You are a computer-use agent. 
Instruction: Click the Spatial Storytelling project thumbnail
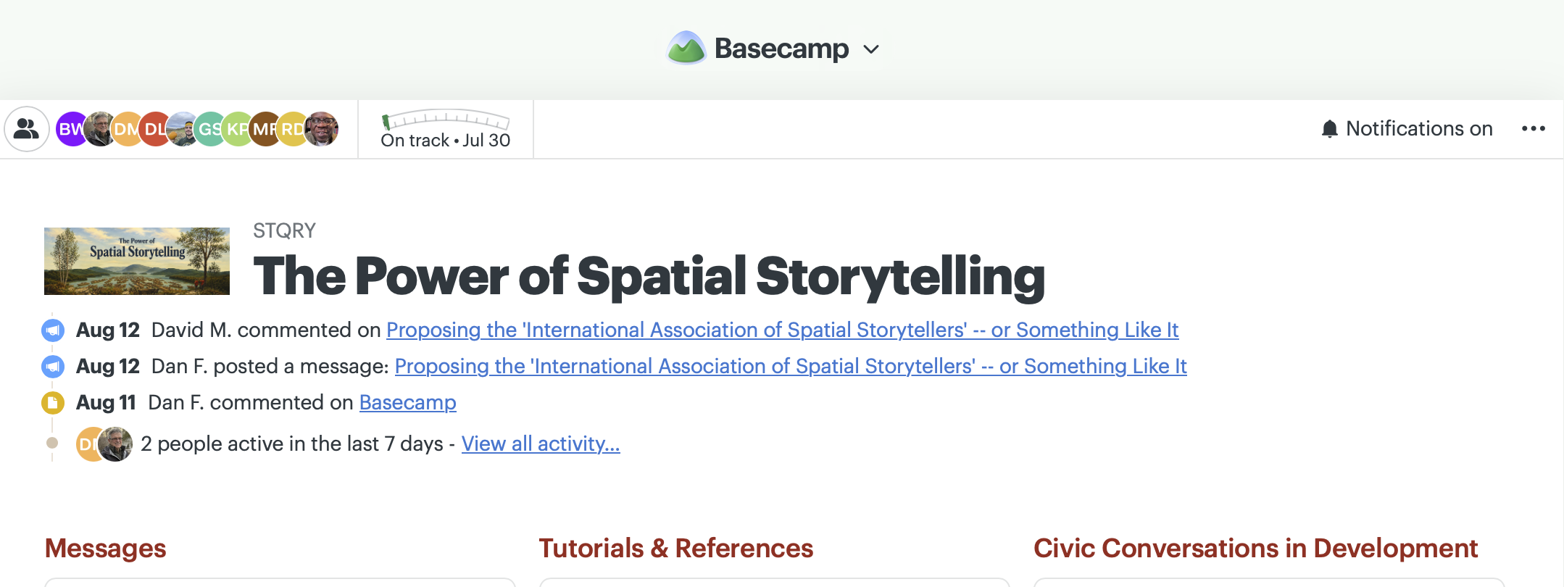(137, 261)
